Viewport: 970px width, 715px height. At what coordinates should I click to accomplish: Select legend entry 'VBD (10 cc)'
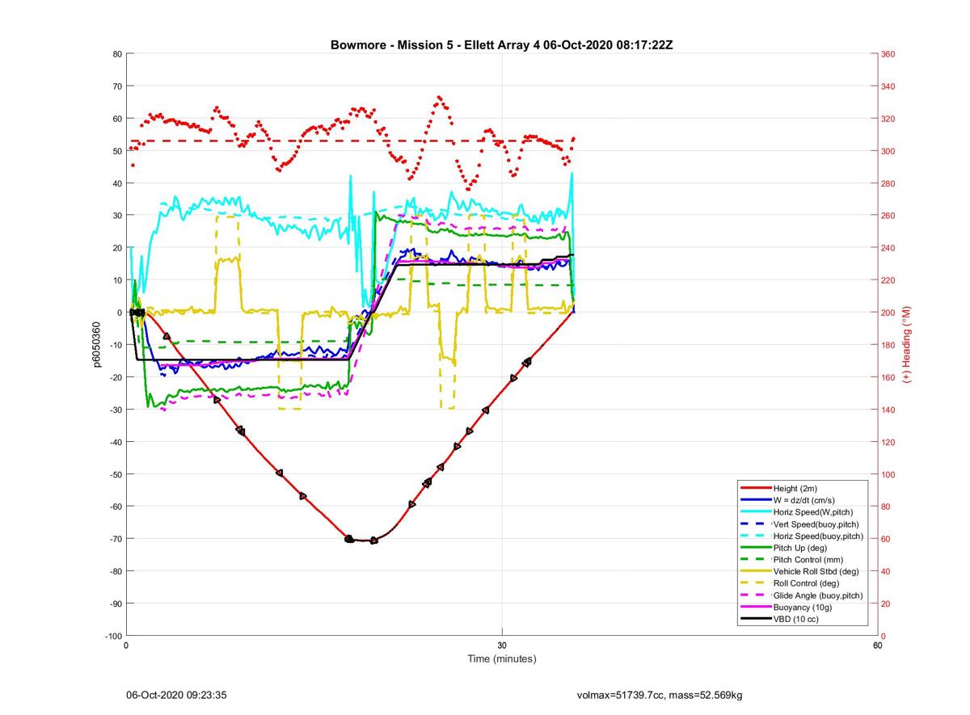tap(795, 619)
